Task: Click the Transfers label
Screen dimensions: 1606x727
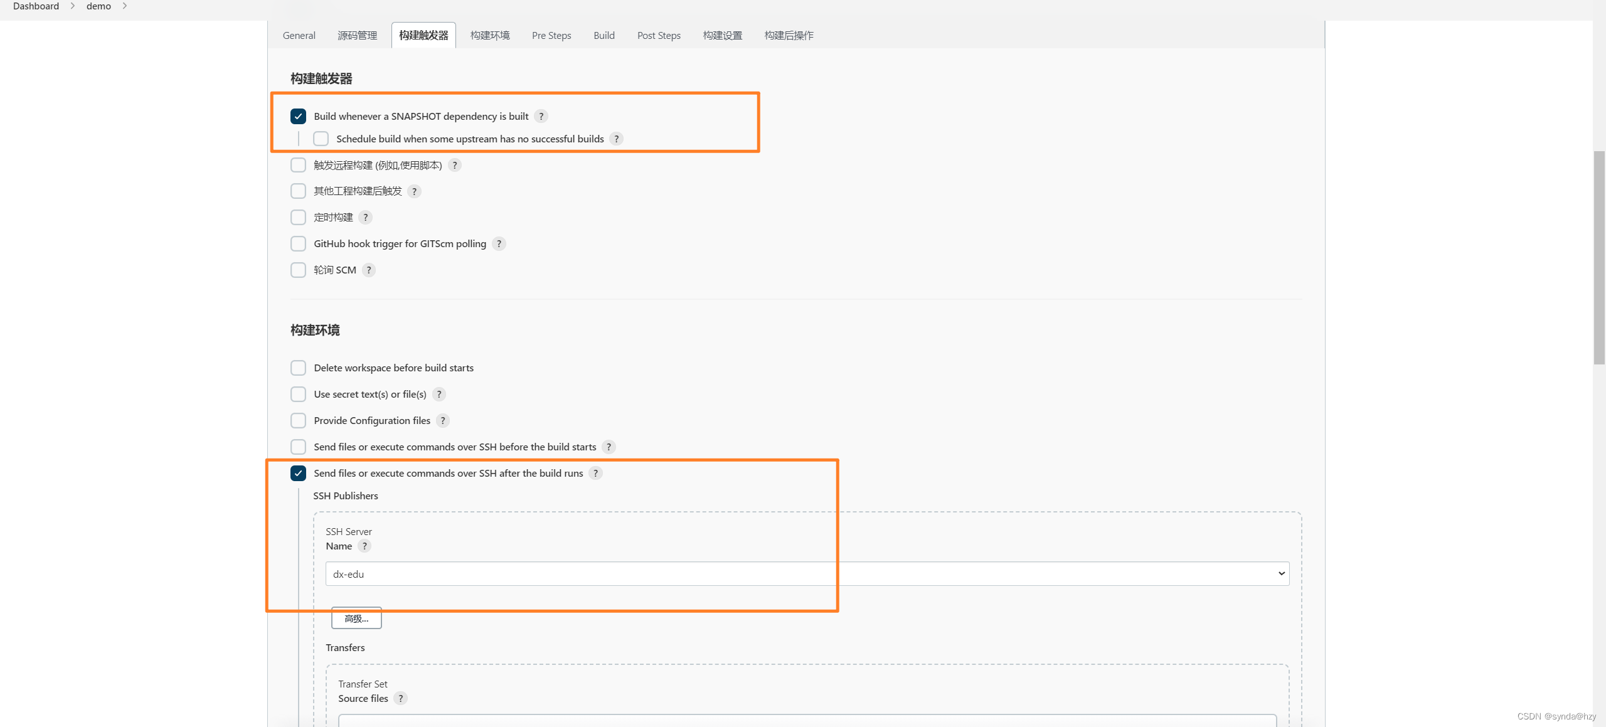Action: (345, 647)
